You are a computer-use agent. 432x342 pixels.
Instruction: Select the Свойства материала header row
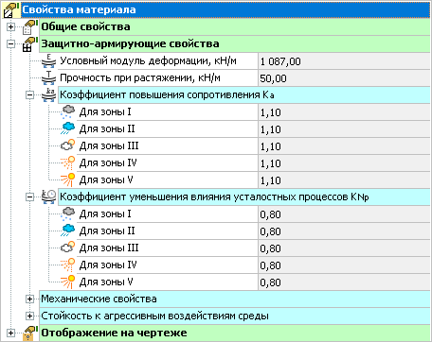[x=225, y=10]
